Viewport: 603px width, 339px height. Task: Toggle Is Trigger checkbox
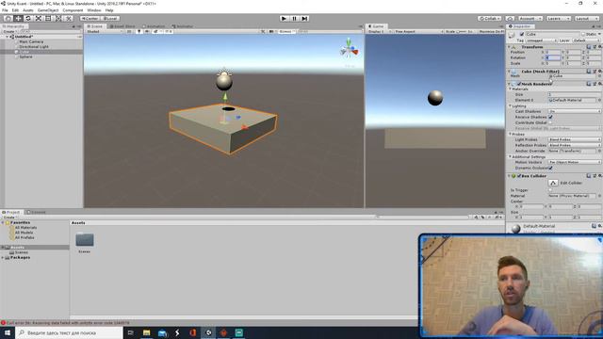[x=550, y=190]
